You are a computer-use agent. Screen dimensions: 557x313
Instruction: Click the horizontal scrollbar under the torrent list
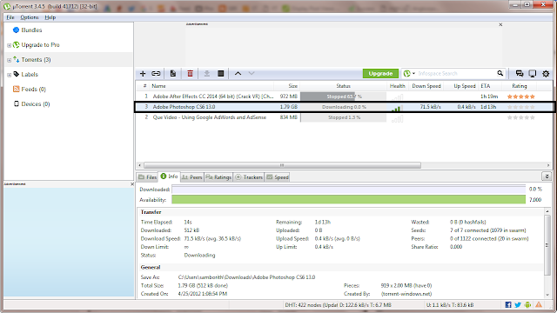click(x=282, y=165)
